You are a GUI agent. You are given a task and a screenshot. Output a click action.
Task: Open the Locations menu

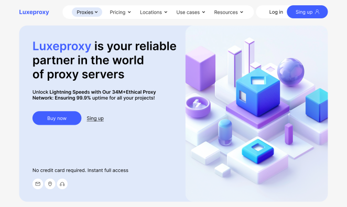154,12
